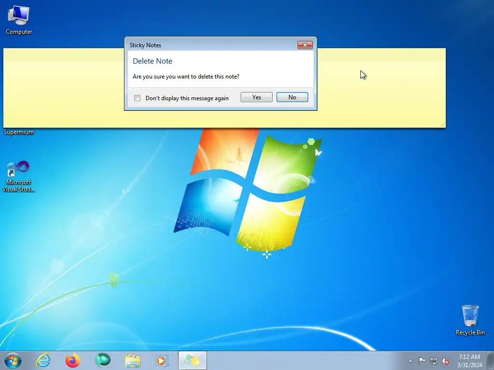Open Supermium browser from the taskbar

[x=103, y=360]
